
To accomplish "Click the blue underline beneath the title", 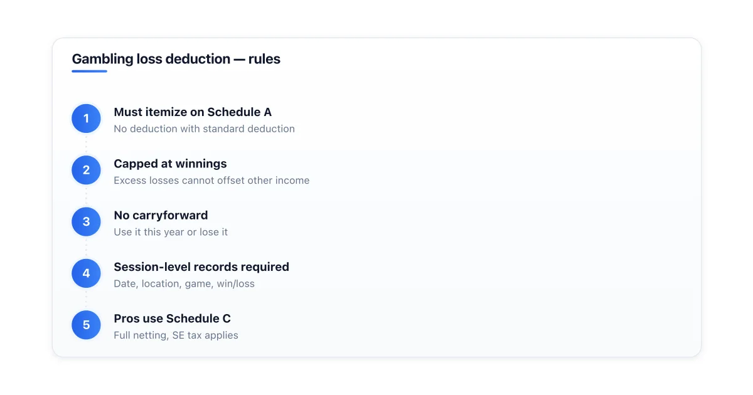I will [89, 71].
